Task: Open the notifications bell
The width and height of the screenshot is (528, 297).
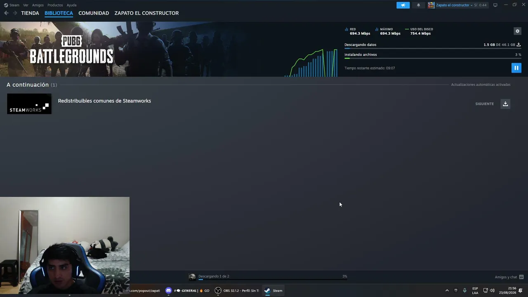Action: 418,5
